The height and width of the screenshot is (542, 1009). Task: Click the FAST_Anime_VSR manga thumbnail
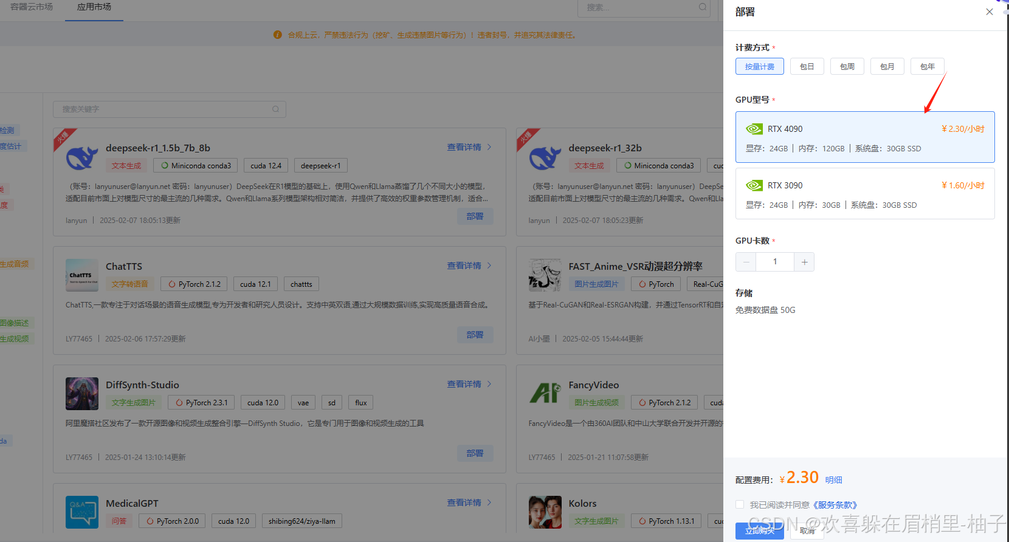(545, 275)
